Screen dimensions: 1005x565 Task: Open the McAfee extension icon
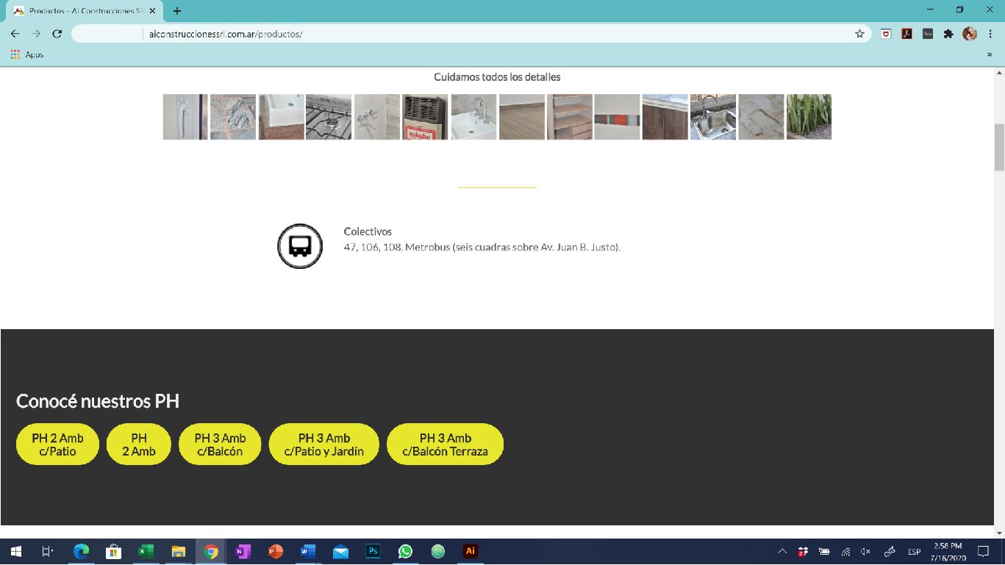tap(887, 34)
